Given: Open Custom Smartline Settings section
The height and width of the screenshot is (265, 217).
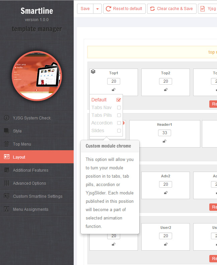Looking at the screenshot, I should pos(37,196).
